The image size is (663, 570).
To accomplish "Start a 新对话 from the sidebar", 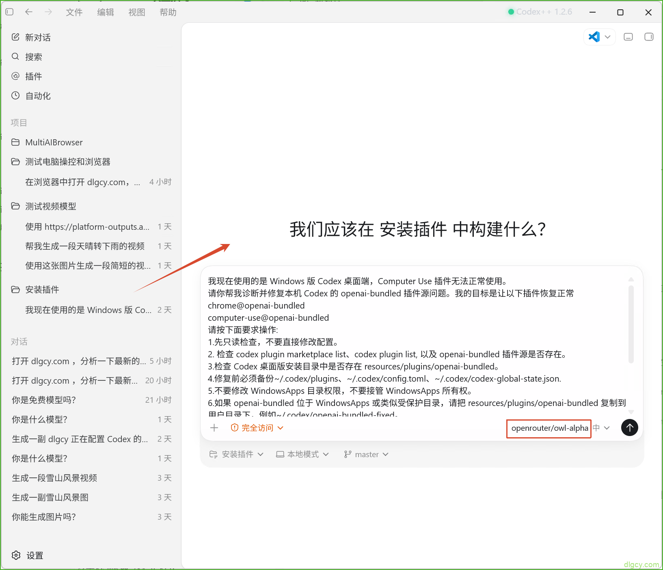I will coord(91,37).
